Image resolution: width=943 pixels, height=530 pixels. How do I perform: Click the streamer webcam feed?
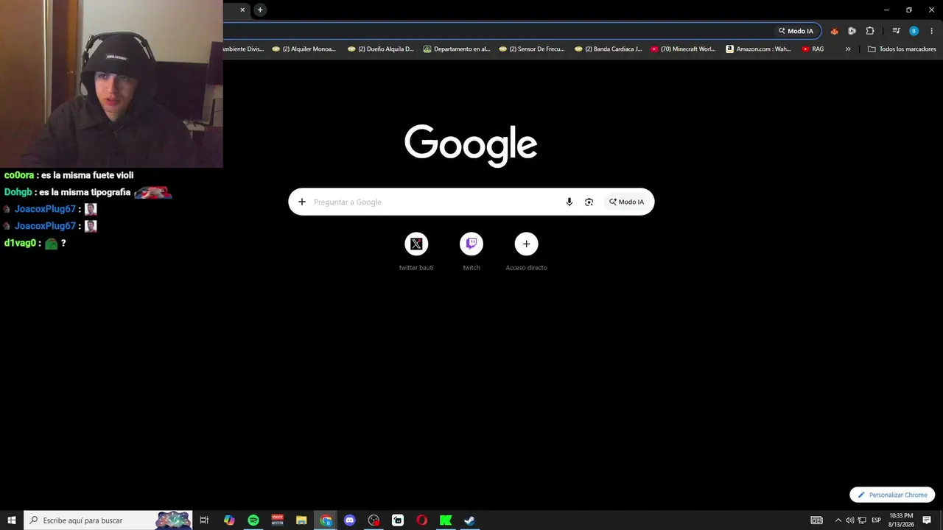point(111,84)
